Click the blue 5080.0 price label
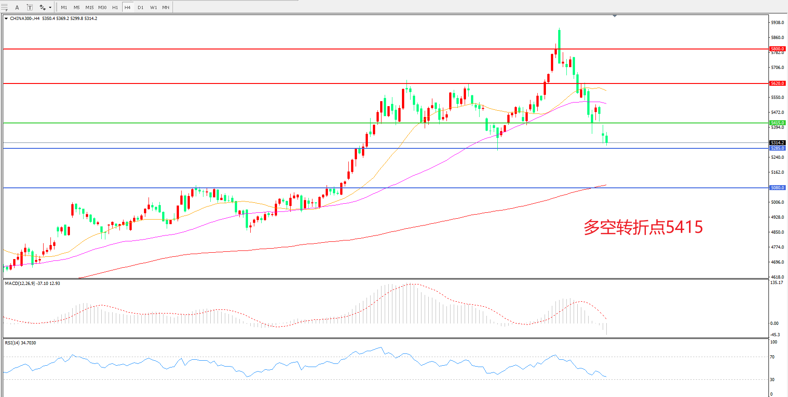Viewport: 788px width, 397px height. (777, 187)
